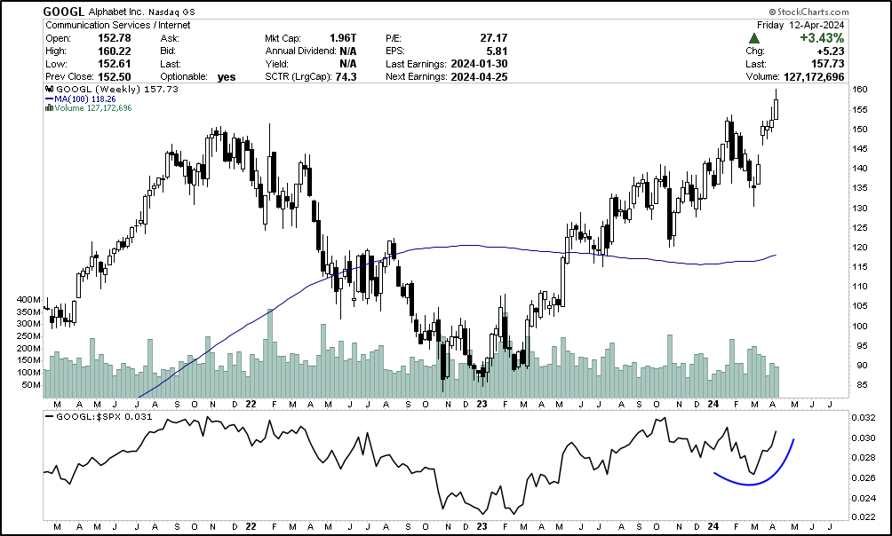Click the Next Earnings date 2024-04-25
The height and width of the screenshot is (536, 892).
pos(479,76)
